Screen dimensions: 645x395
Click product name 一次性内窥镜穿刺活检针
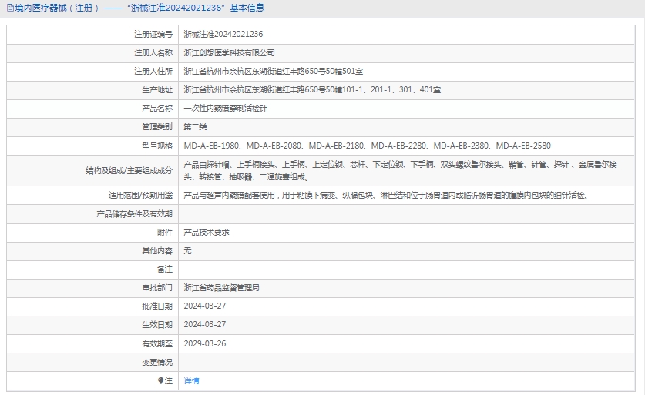[226, 109]
